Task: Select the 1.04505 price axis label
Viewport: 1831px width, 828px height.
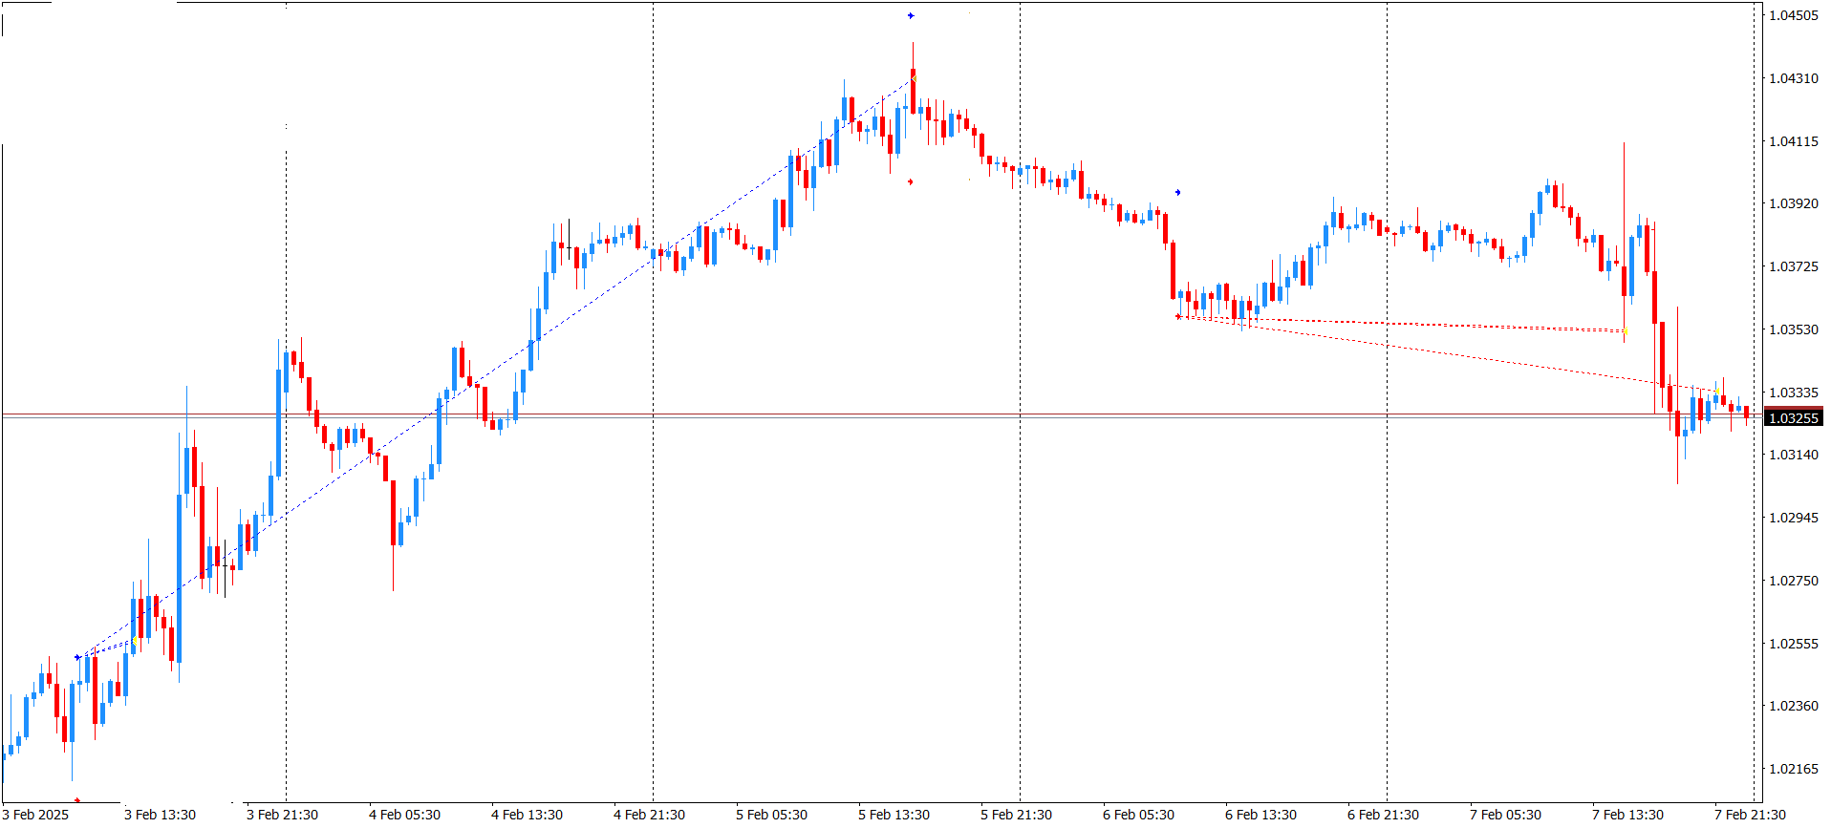Action: (1794, 15)
